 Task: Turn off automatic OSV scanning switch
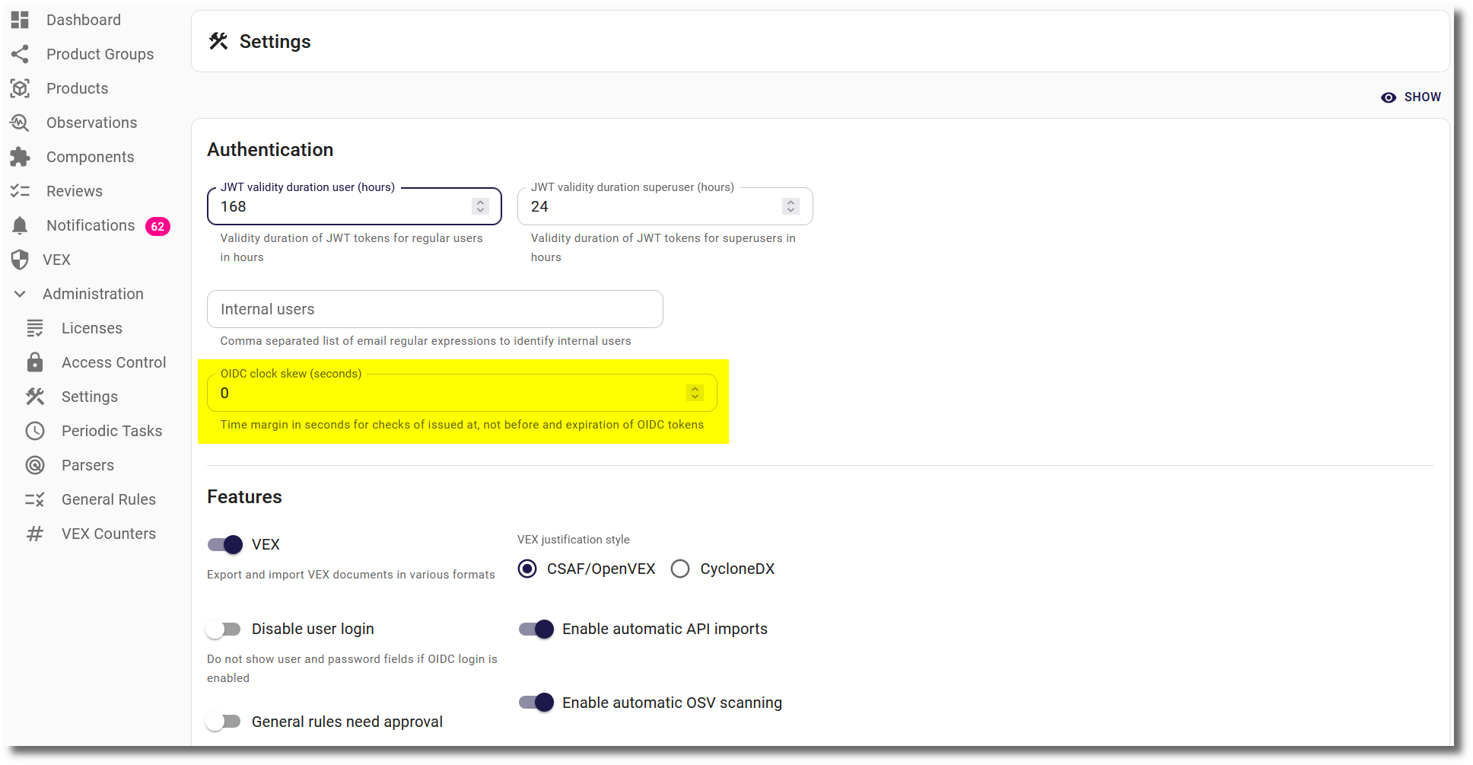[x=536, y=703]
